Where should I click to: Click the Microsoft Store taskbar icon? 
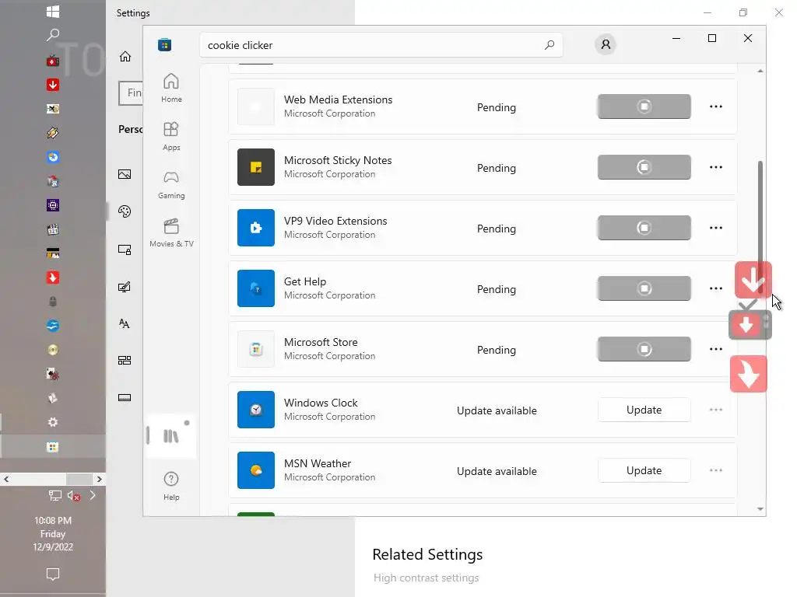53,447
